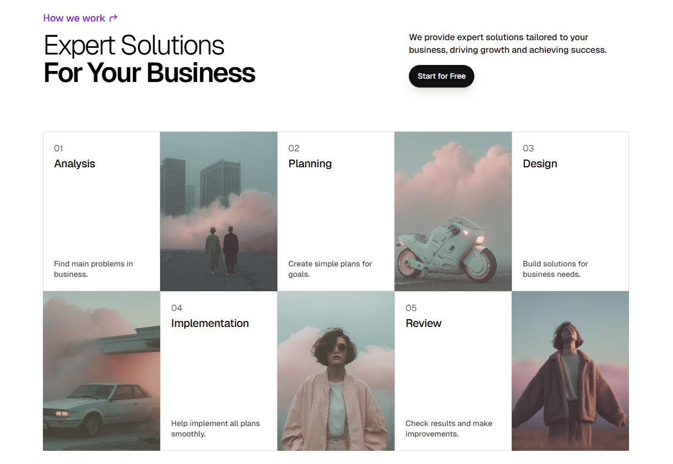Click the Expert Solutions For Your Business heading
Image resolution: width=673 pixels, height=464 pixels.
tap(149, 59)
